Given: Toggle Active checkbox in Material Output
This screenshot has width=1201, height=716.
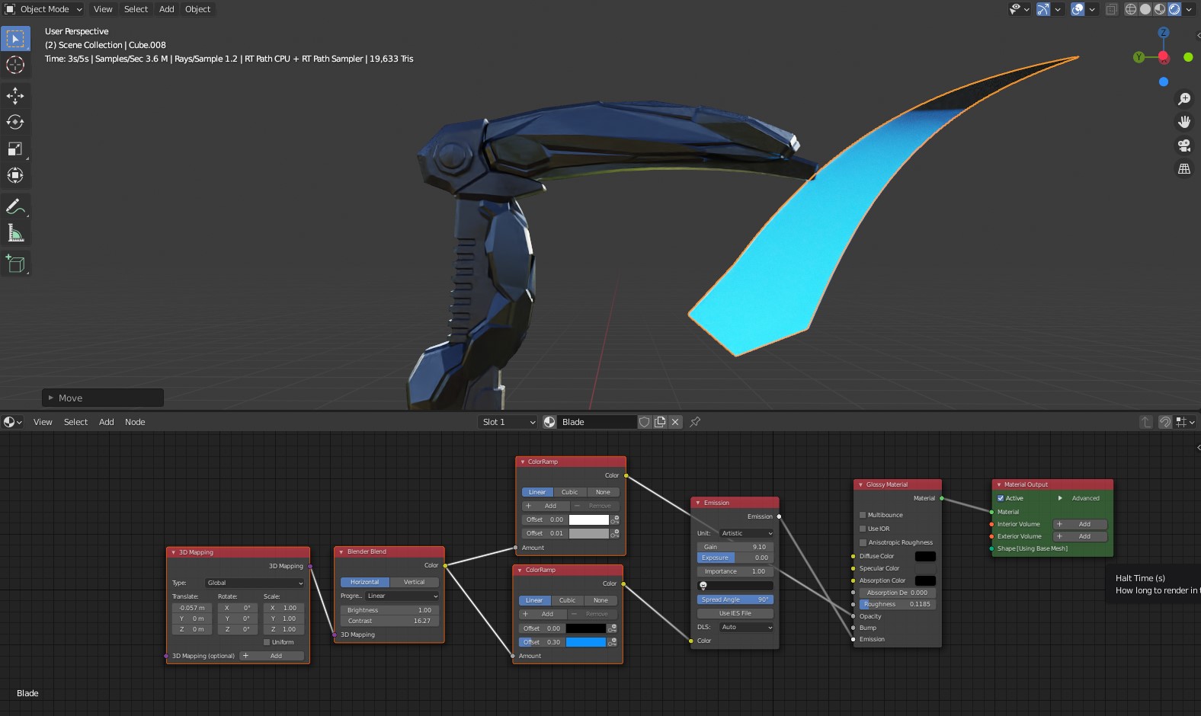Looking at the screenshot, I should click(x=1001, y=498).
